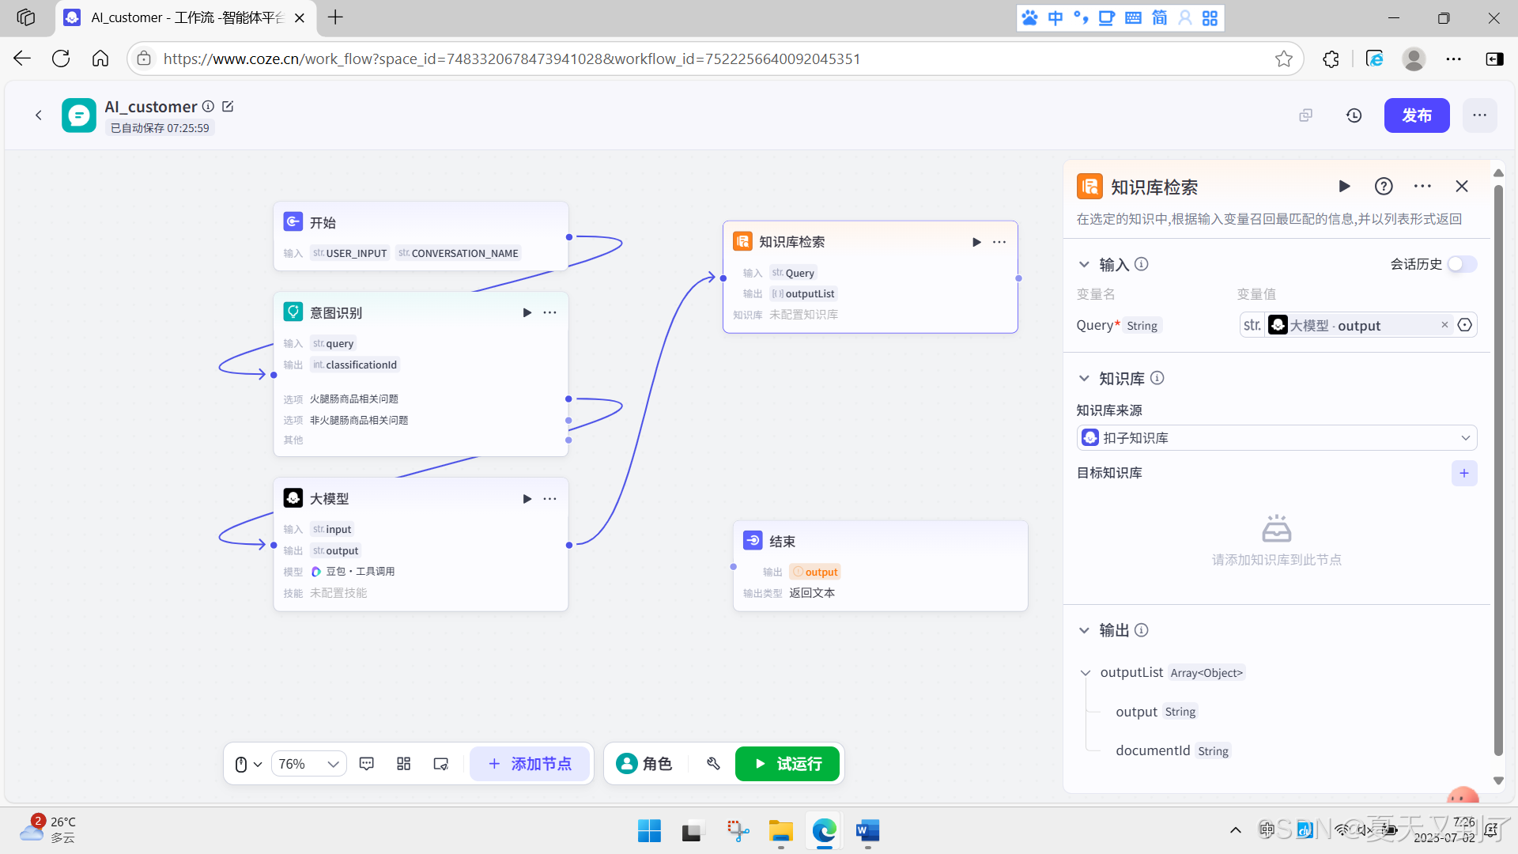Click the add target knowledge base plus icon
Viewport: 1518px width, 854px height.
(x=1464, y=473)
